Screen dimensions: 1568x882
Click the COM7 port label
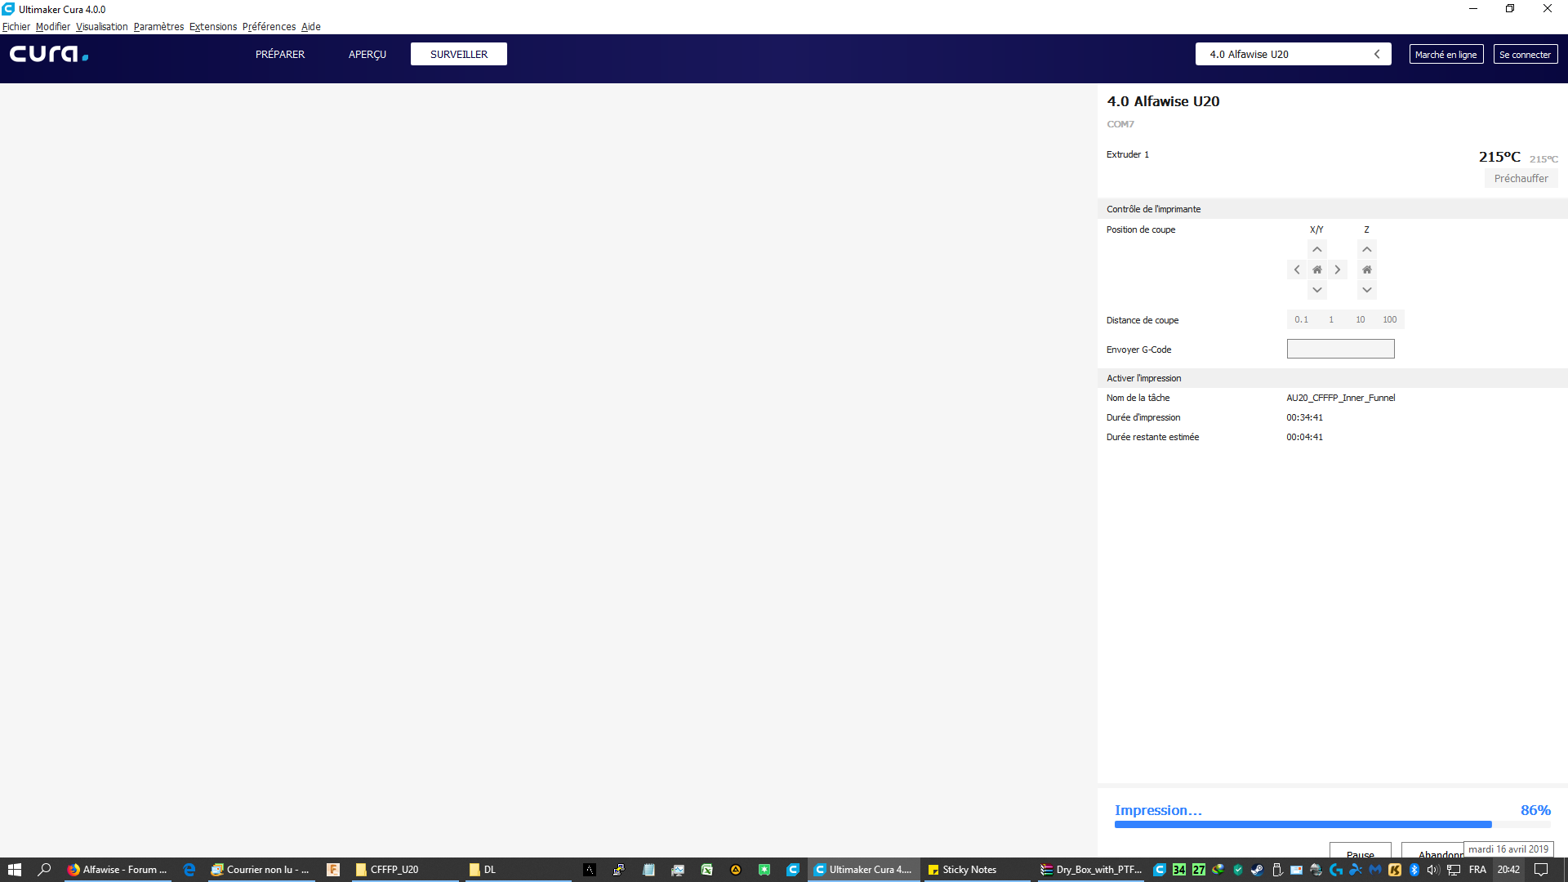coord(1120,124)
